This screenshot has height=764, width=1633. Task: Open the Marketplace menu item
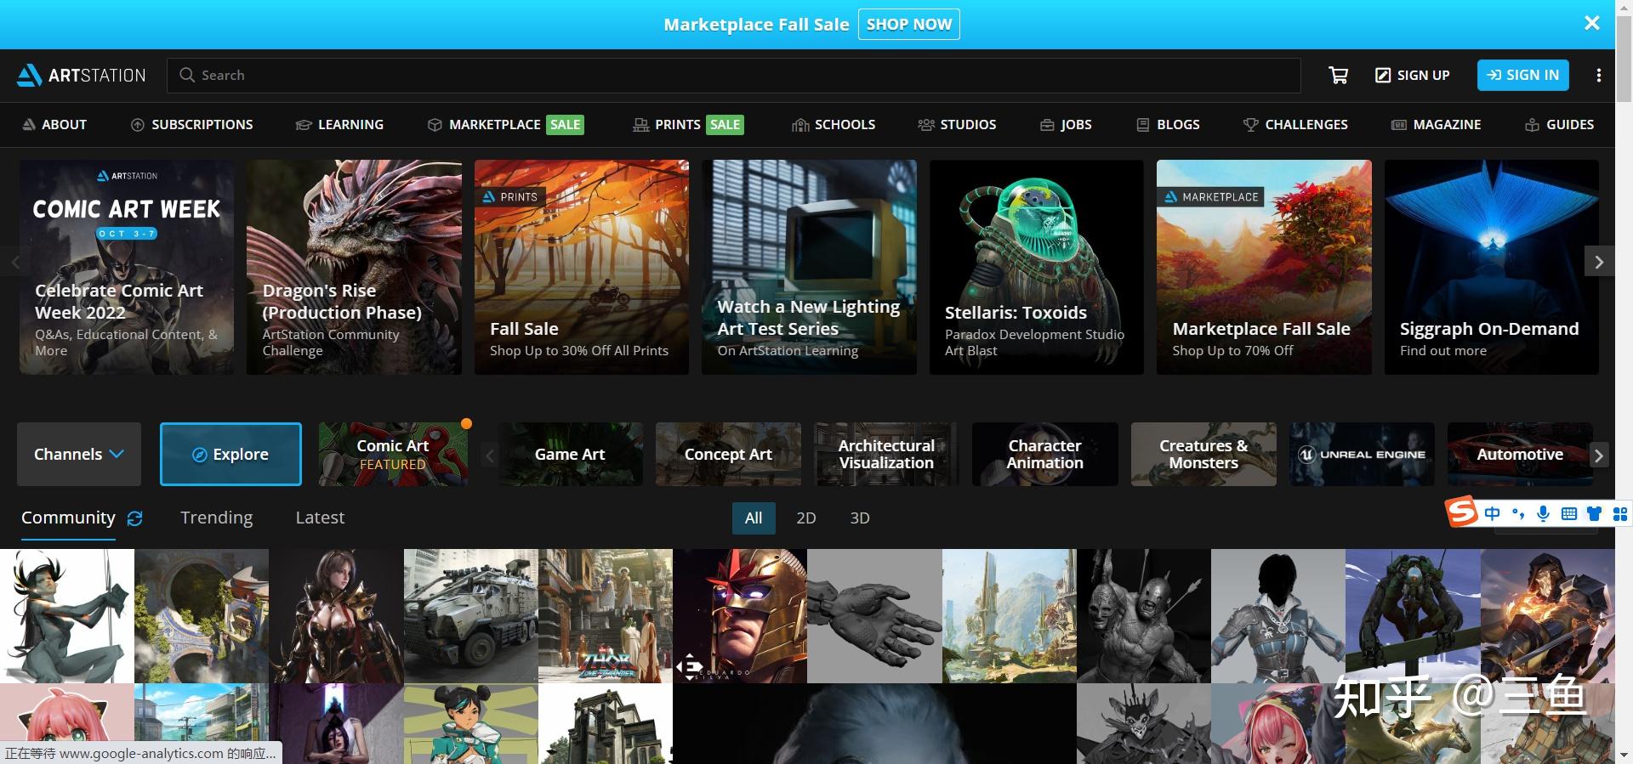click(505, 124)
